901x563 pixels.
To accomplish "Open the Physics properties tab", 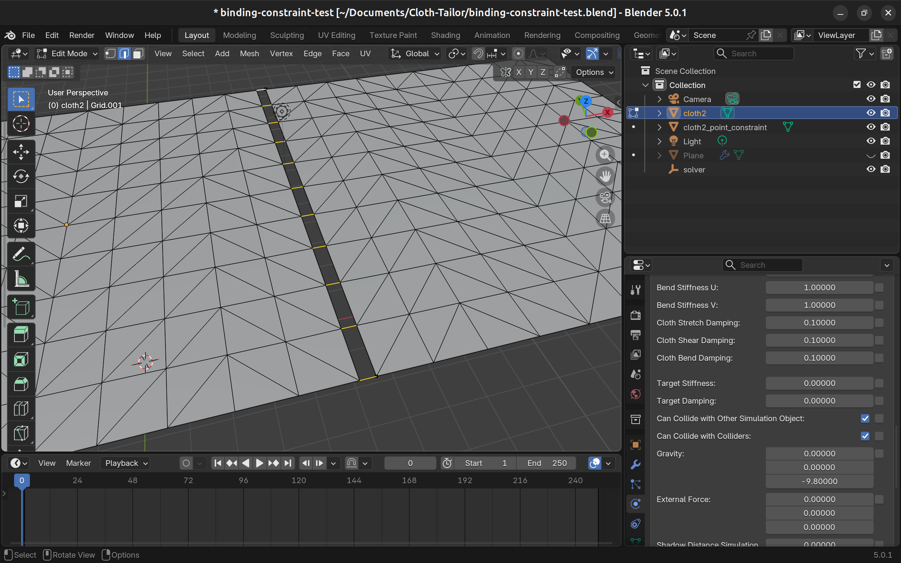I will click(x=636, y=504).
